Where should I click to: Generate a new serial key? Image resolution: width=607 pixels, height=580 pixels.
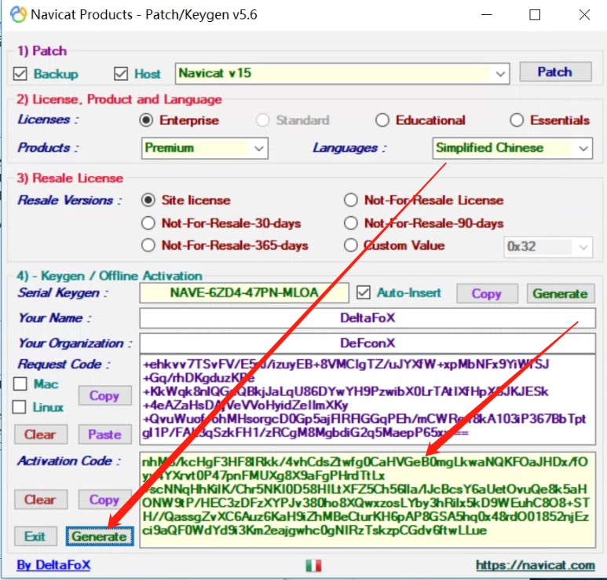pos(560,294)
